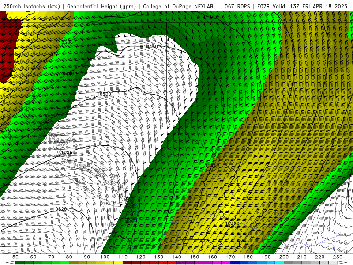Click the 10500 height contour label

[104, 94]
